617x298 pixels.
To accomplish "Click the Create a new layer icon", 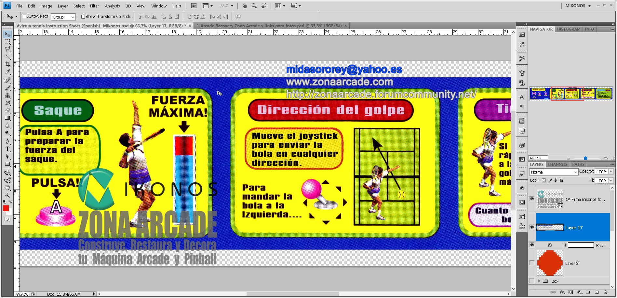I will [597, 292].
